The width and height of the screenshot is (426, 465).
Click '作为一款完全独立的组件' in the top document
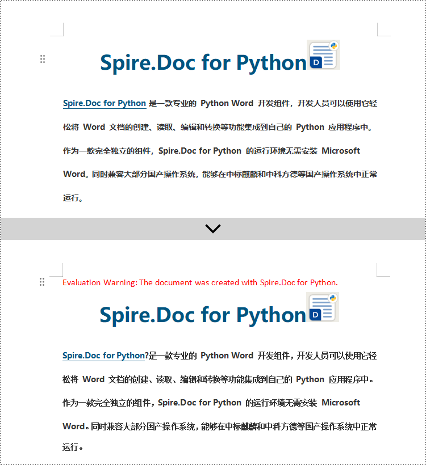106,151
